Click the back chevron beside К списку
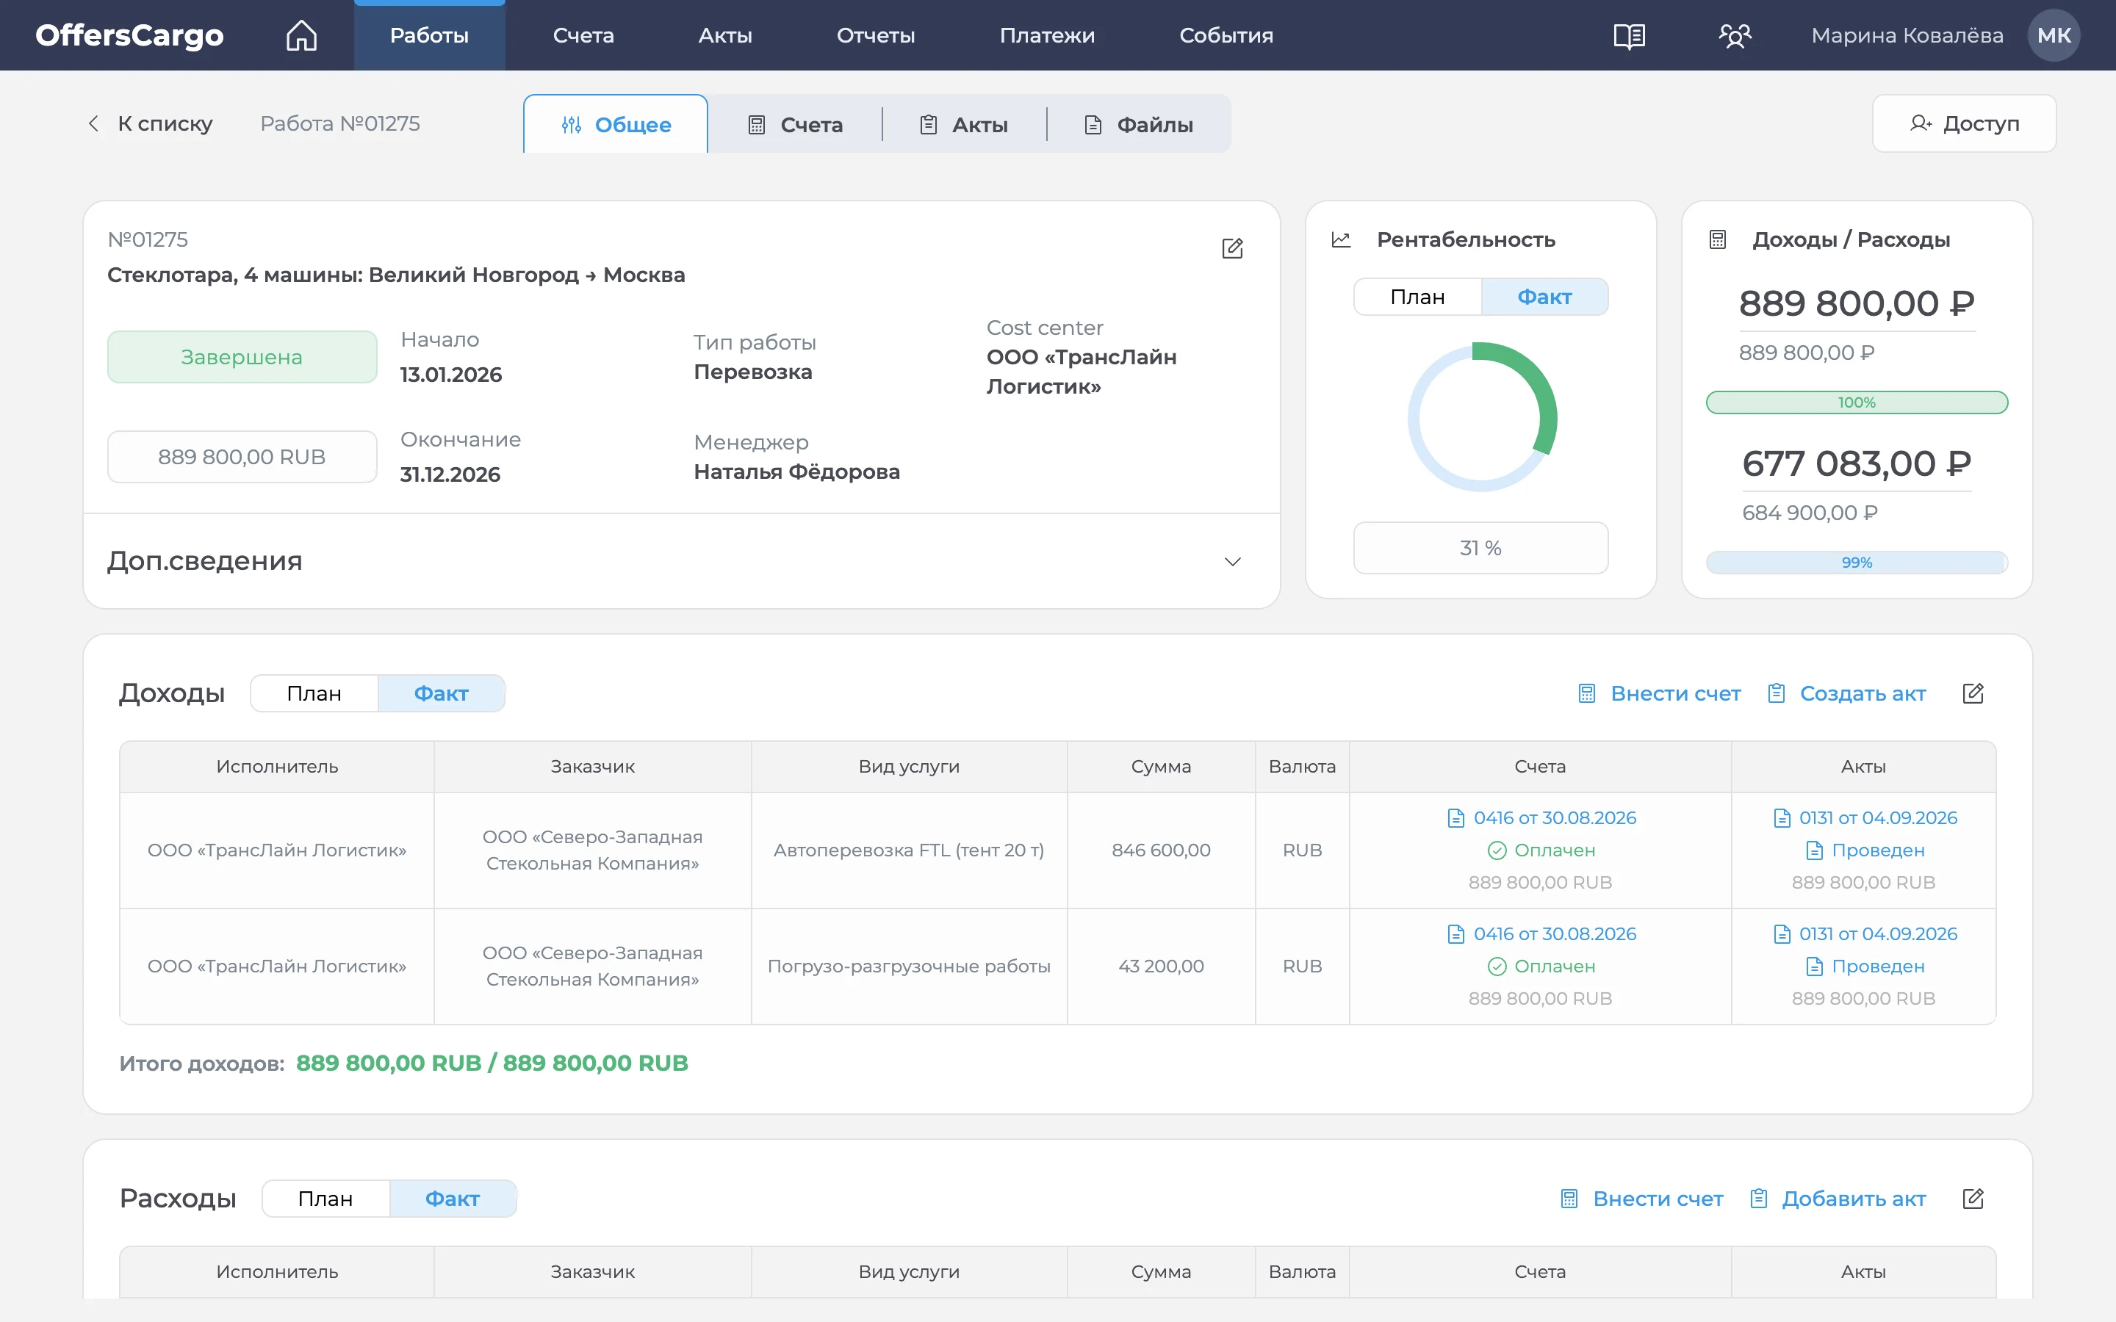 93,123
